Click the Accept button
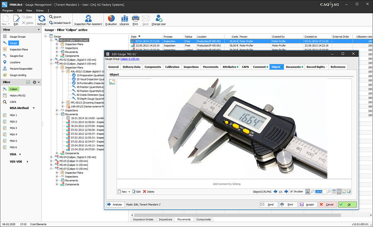This screenshot has height=227, width=373. coord(308,204)
